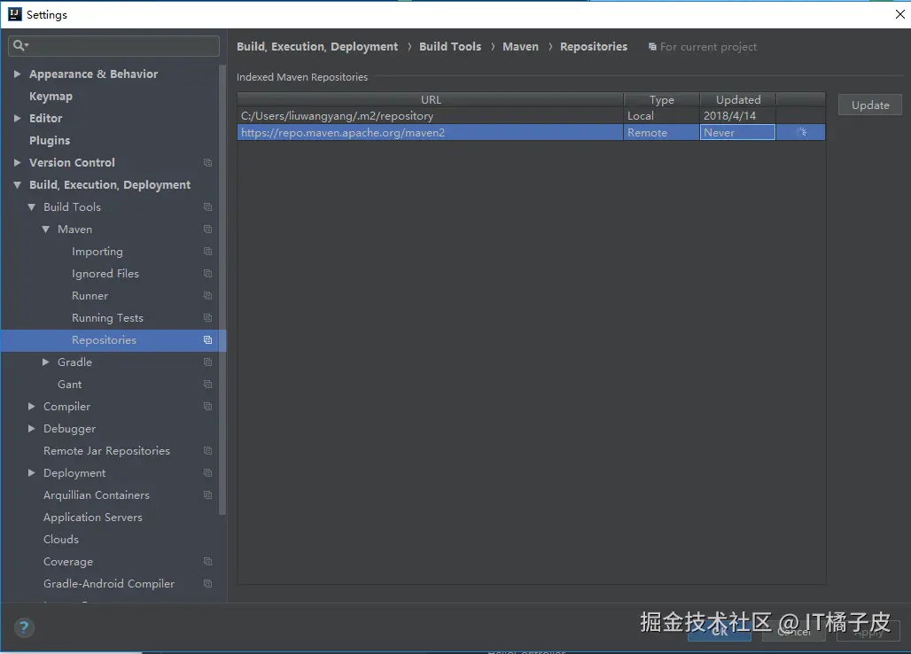This screenshot has width=911, height=654.
Task: Select Runner under Maven
Action: 90,296
